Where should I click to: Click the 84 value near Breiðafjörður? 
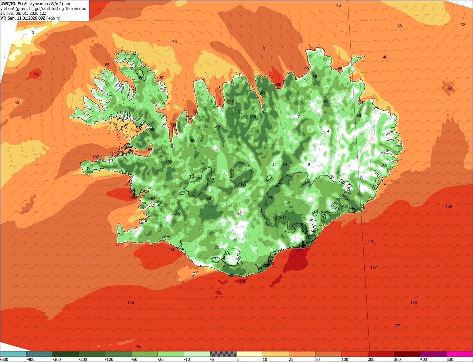click(150, 149)
